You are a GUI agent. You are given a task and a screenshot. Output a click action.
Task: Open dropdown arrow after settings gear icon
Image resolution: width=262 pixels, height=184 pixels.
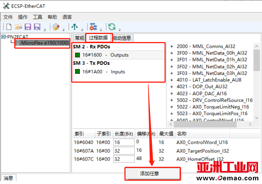point(63,30)
